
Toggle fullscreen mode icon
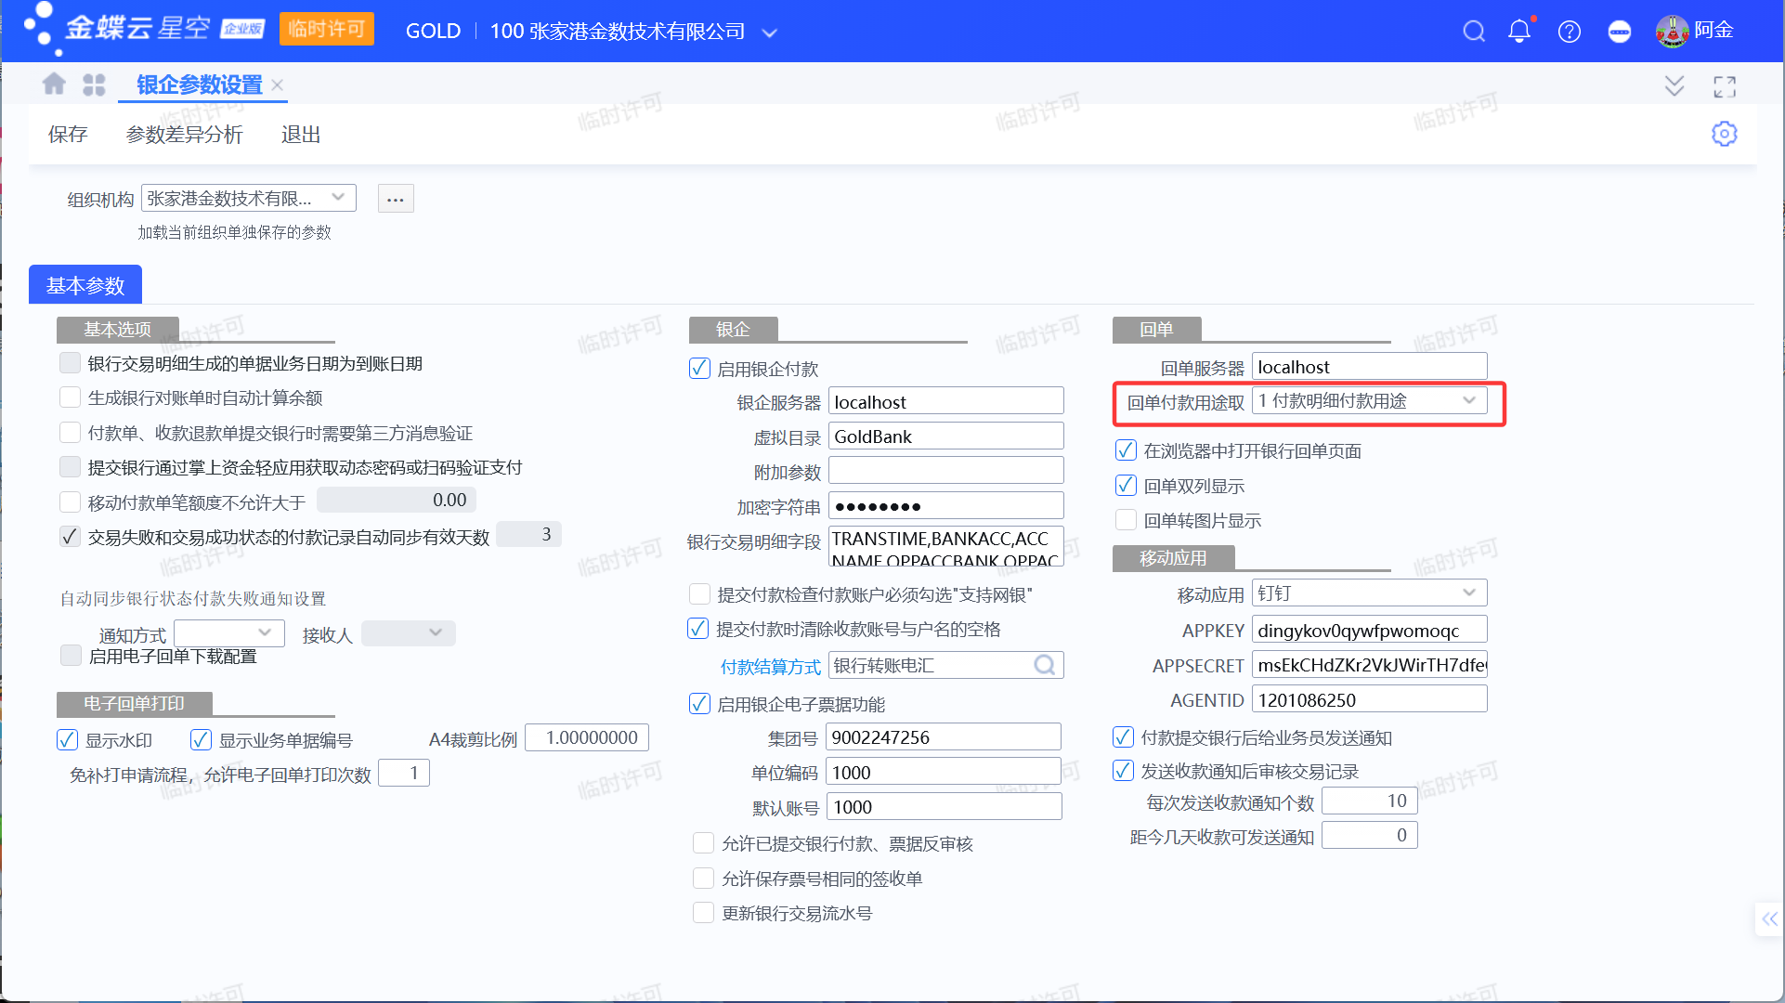(x=1724, y=86)
